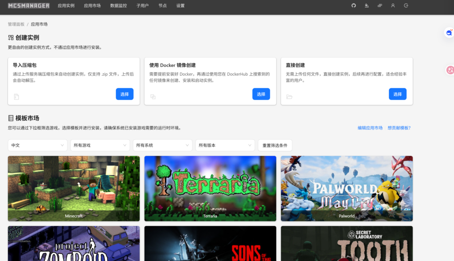Click the layout blocks icon in header
The width and height of the screenshot is (454, 261).
point(380,6)
